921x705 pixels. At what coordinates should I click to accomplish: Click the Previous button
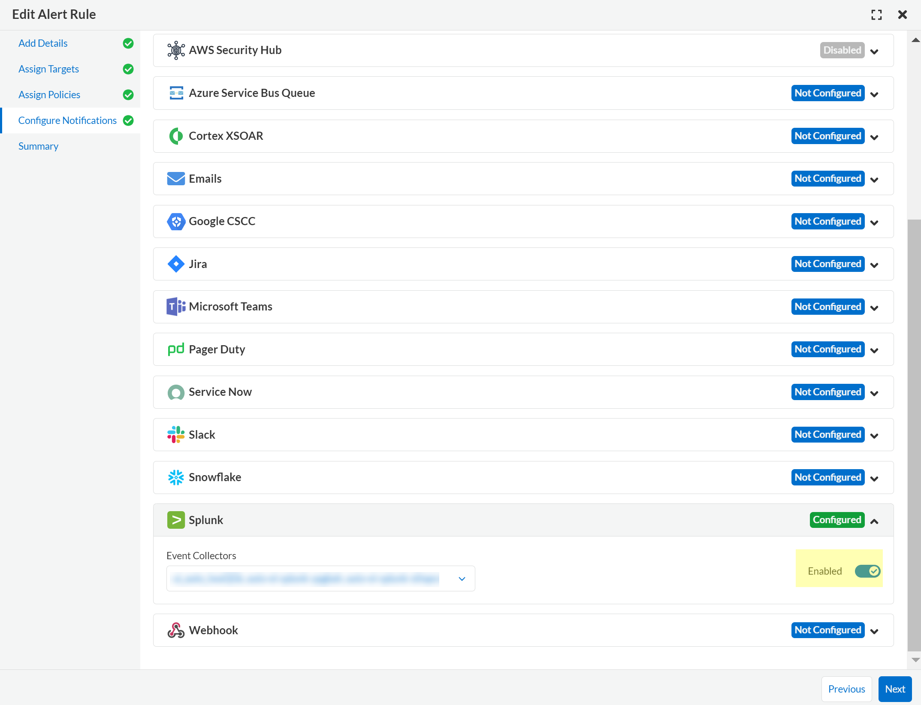[x=846, y=689]
